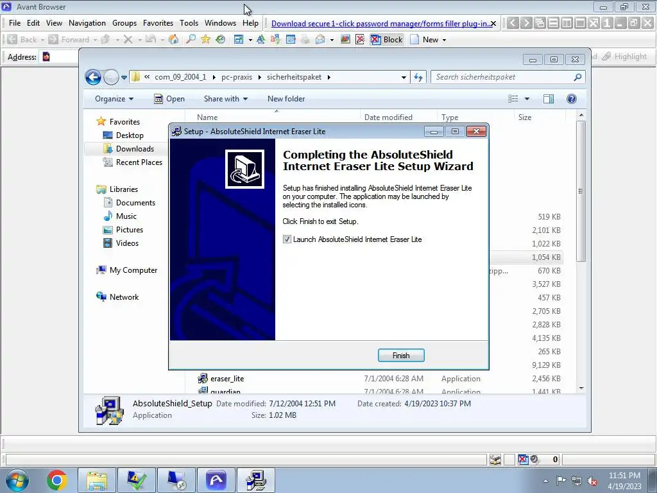Image resolution: width=657 pixels, height=493 pixels.
Task: Open the Search magnifier in Avant toolbar
Action: (x=191, y=39)
